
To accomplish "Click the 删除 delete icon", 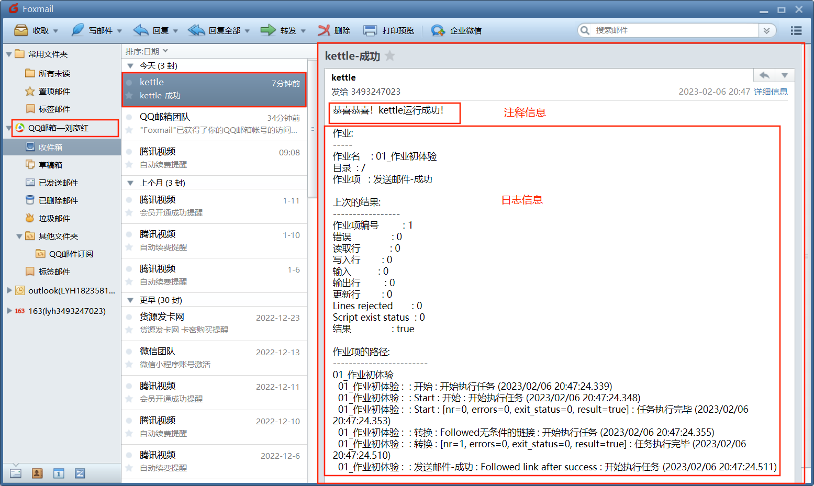I will click(324, 30).
